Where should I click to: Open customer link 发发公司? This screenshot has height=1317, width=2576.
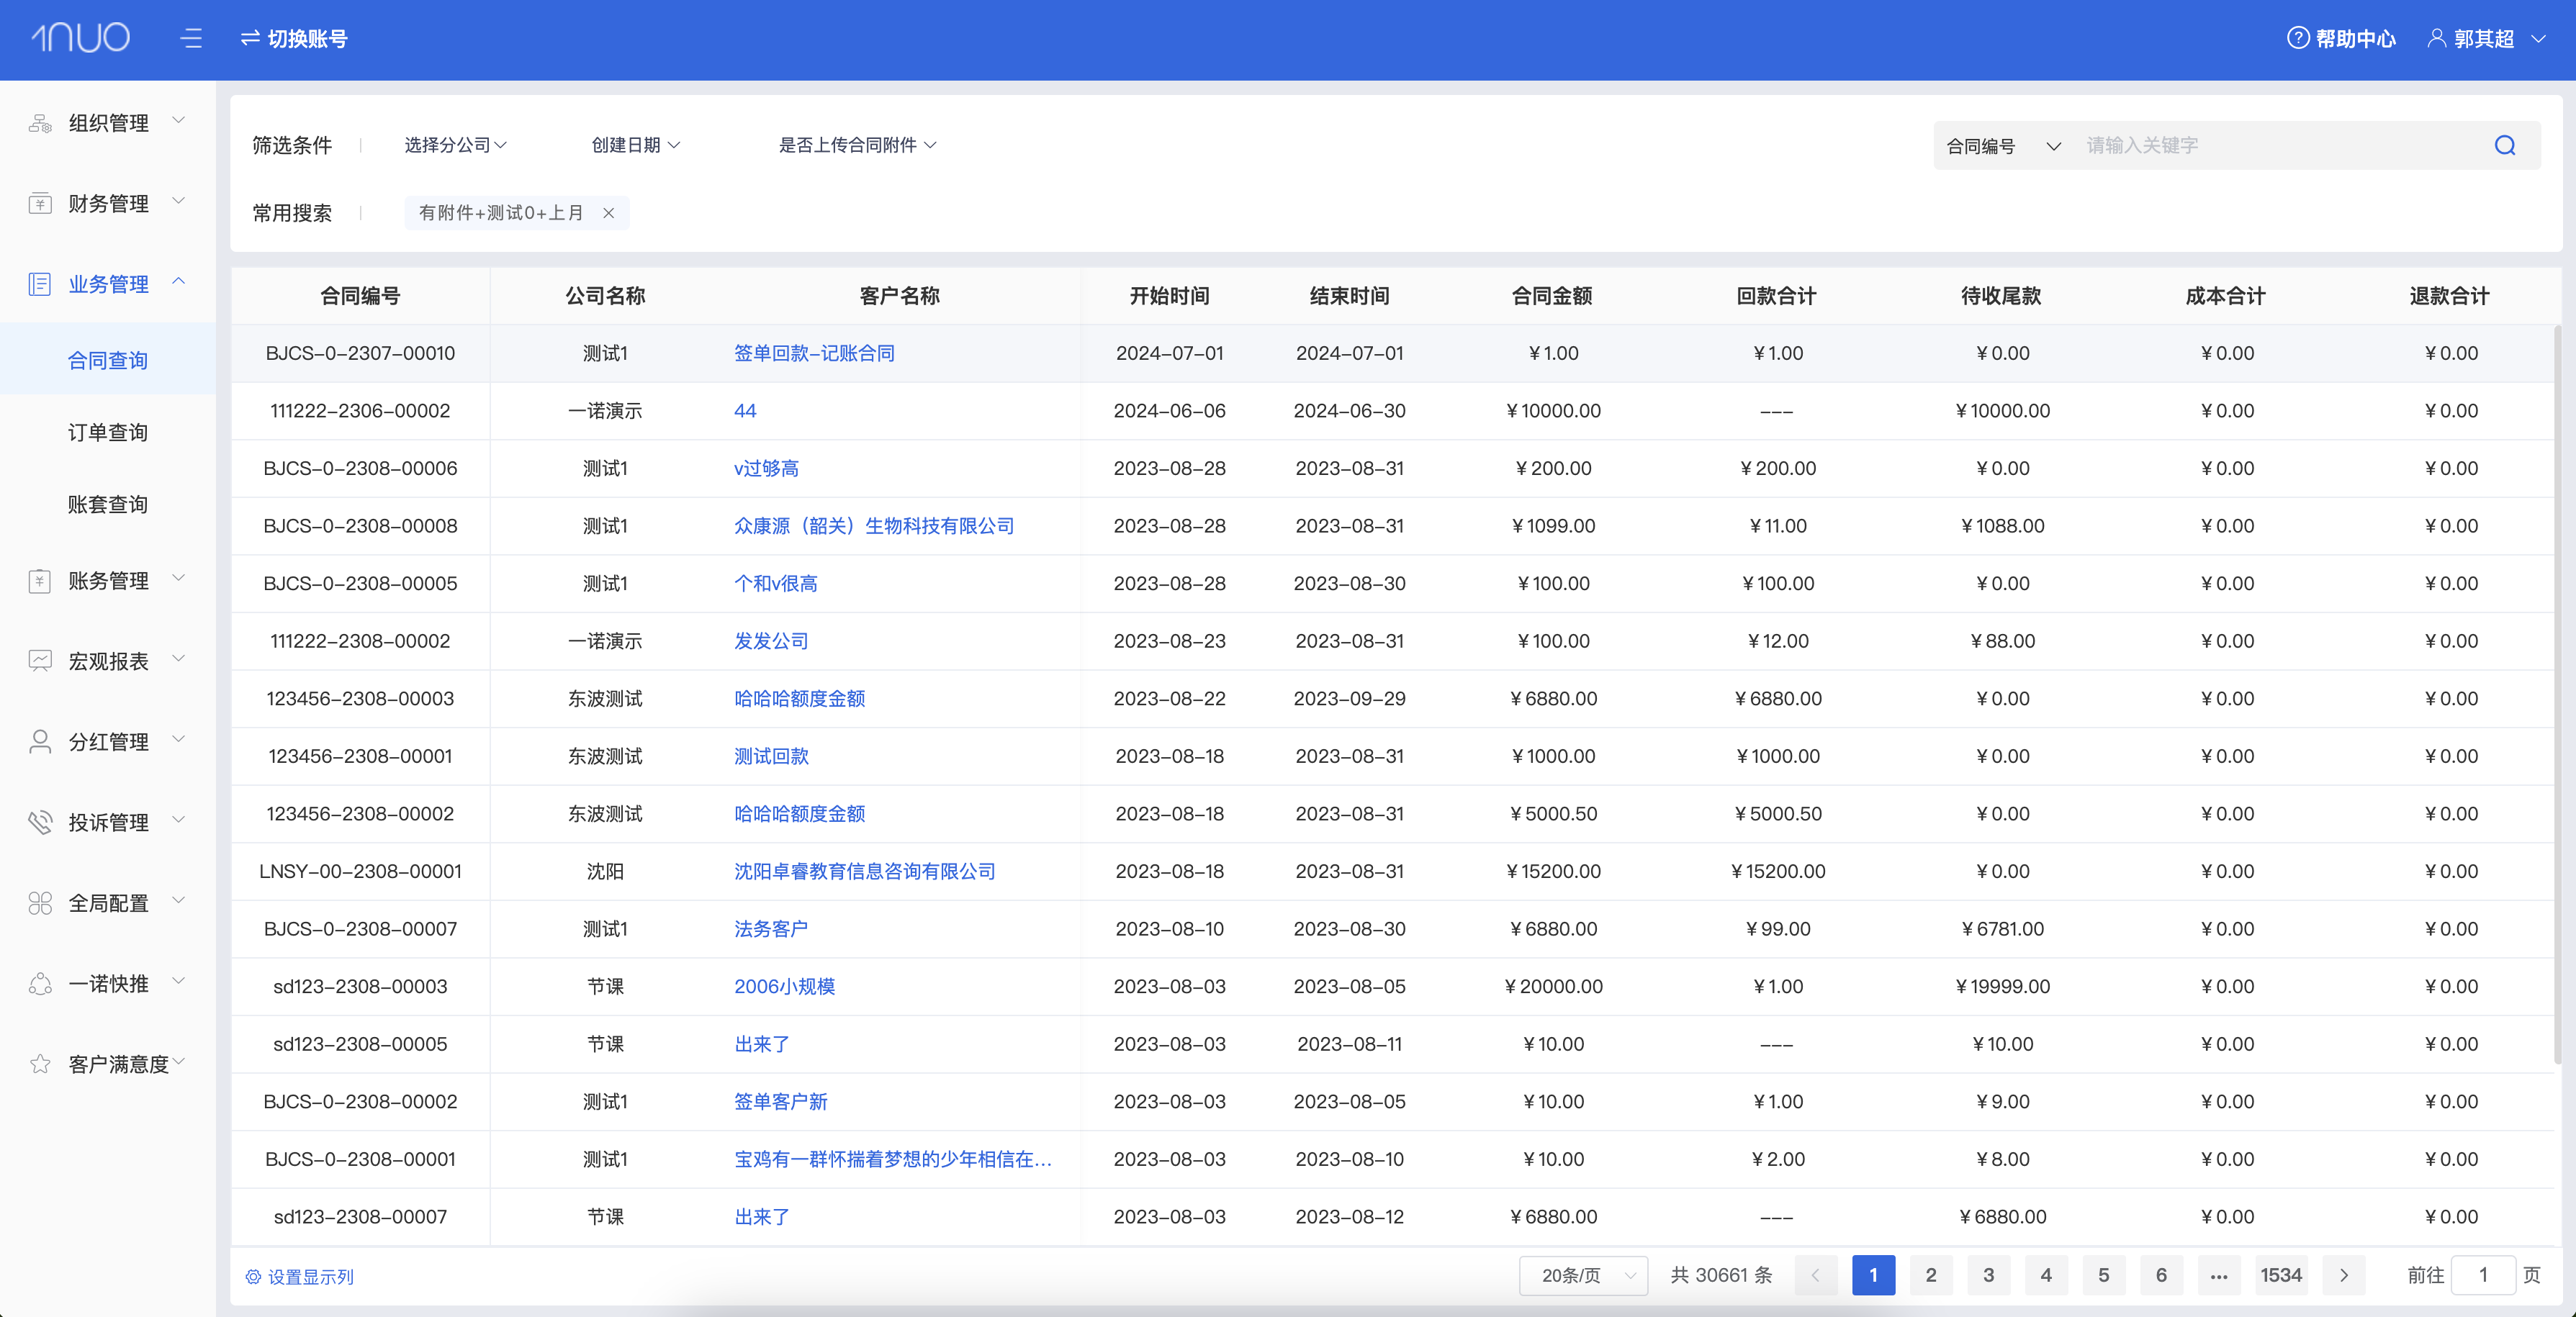point(771,641)
